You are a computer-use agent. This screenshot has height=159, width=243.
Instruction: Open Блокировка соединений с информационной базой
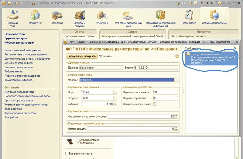(132, 36)
